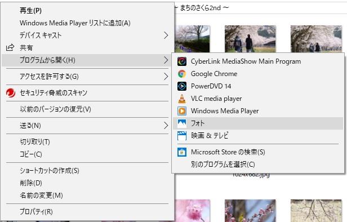Open with Windows Media Player entry
The image size is (347, 222).
[x=258, y=111]
